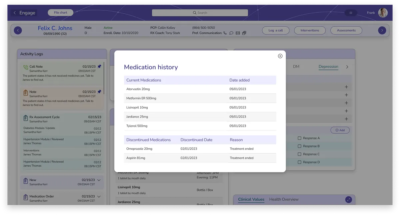This screenshot has width=400, height=215.
Task: Click the Activity Logs scrollbar
Action: [104, 78]
